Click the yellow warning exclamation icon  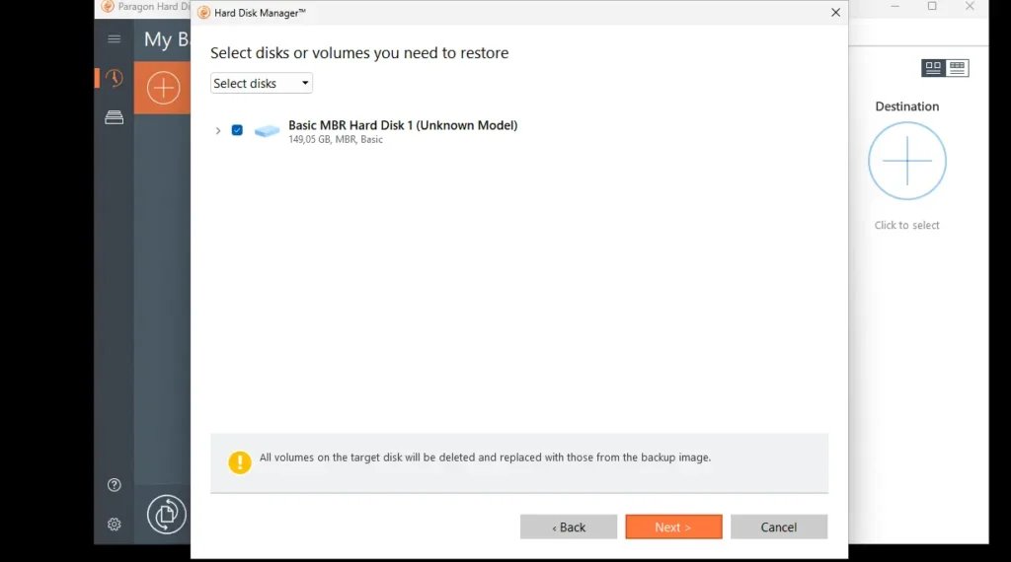(240, 461)
